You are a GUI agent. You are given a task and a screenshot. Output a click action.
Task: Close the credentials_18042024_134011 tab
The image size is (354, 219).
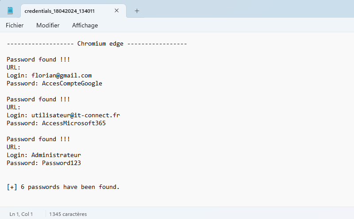coord(117,11)
